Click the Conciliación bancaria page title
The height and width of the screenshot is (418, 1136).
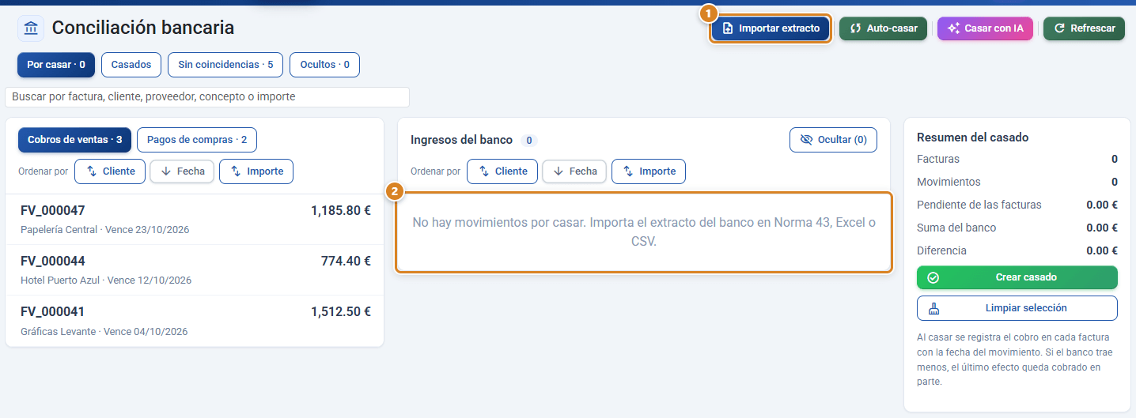coord(143,28)
